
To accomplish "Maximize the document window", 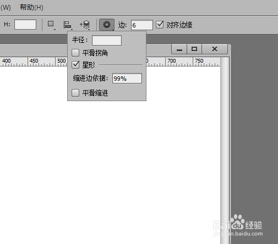I will (194, 49).
